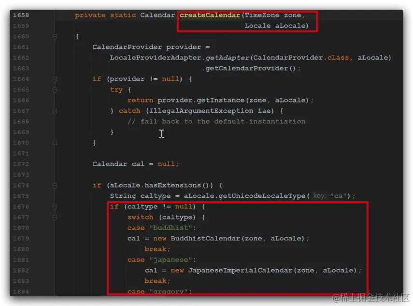This screenshot has width=413, height=306.
Task: Click the CalendarProvider provider declaration
Action: [x=151, y=47]
